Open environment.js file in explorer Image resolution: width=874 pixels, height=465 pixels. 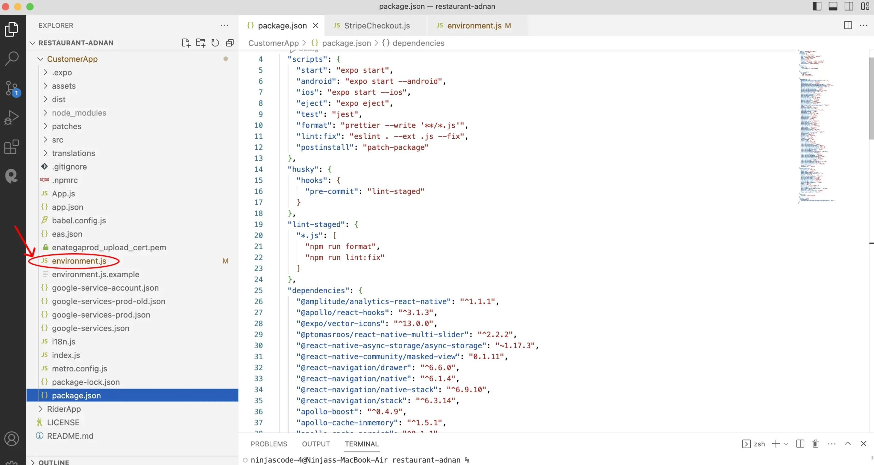(x=79, y=261)
